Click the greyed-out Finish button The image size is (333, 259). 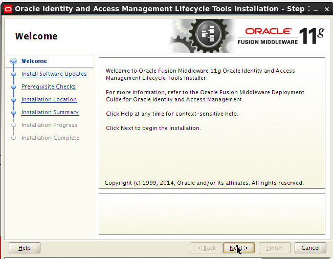point(274,248)
